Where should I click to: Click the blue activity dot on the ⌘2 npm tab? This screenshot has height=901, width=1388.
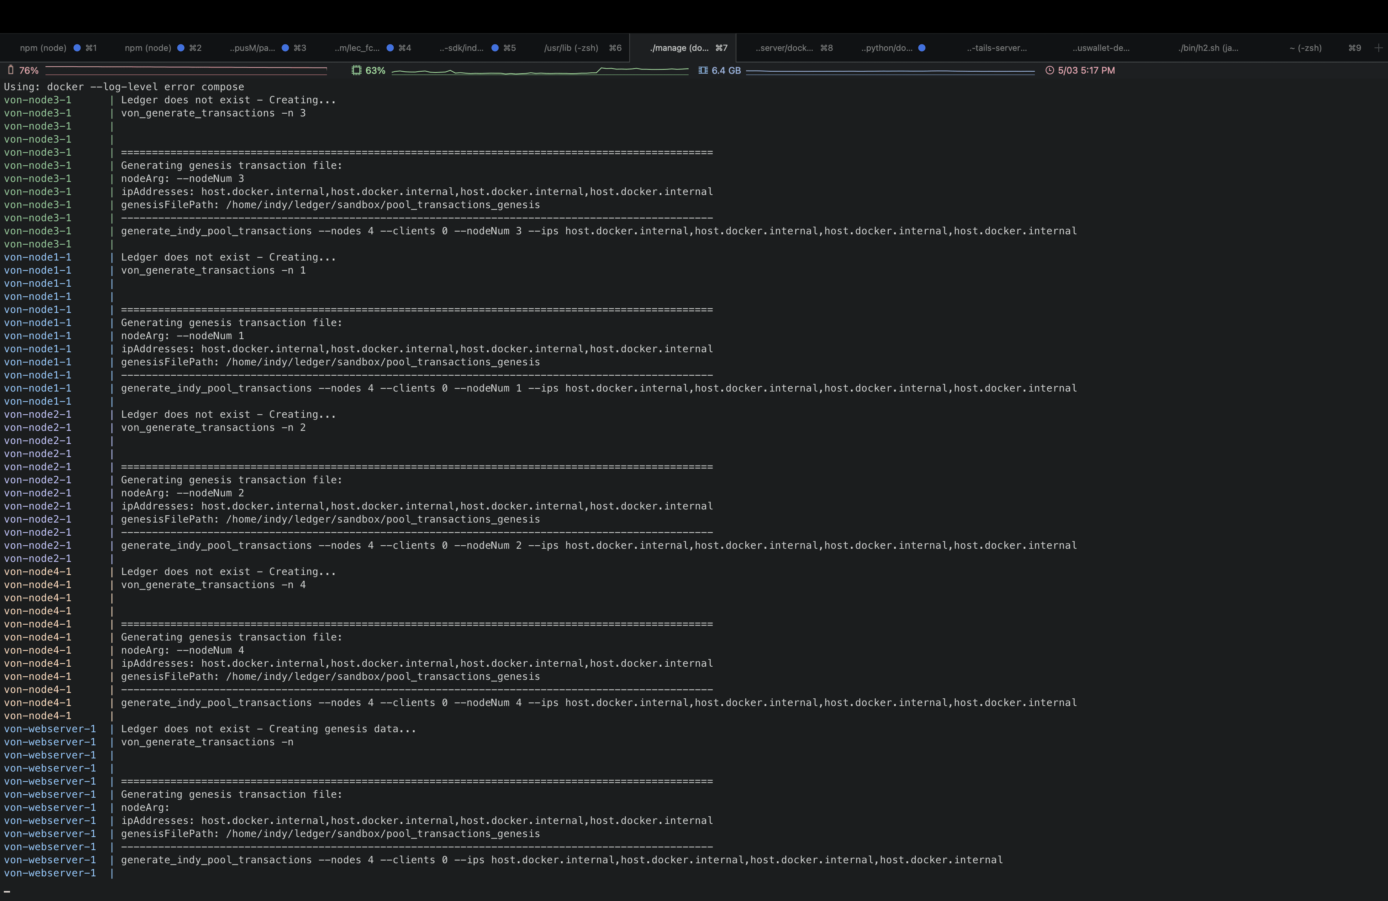pos(181,48)
